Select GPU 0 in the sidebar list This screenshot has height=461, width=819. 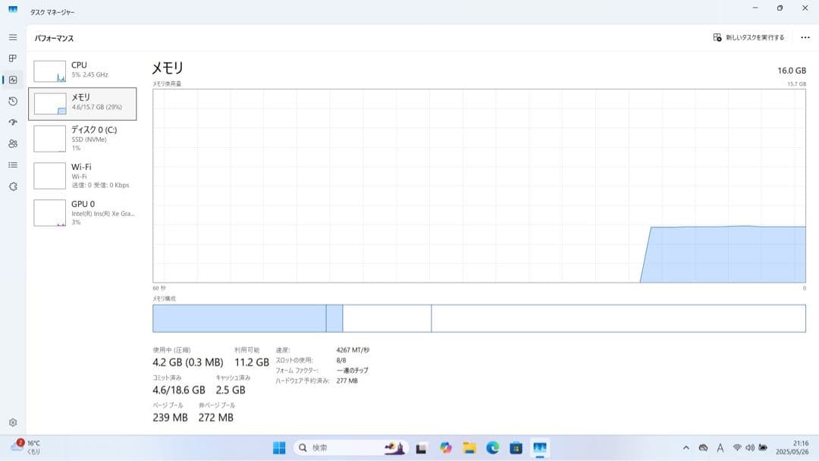point(83,212)
